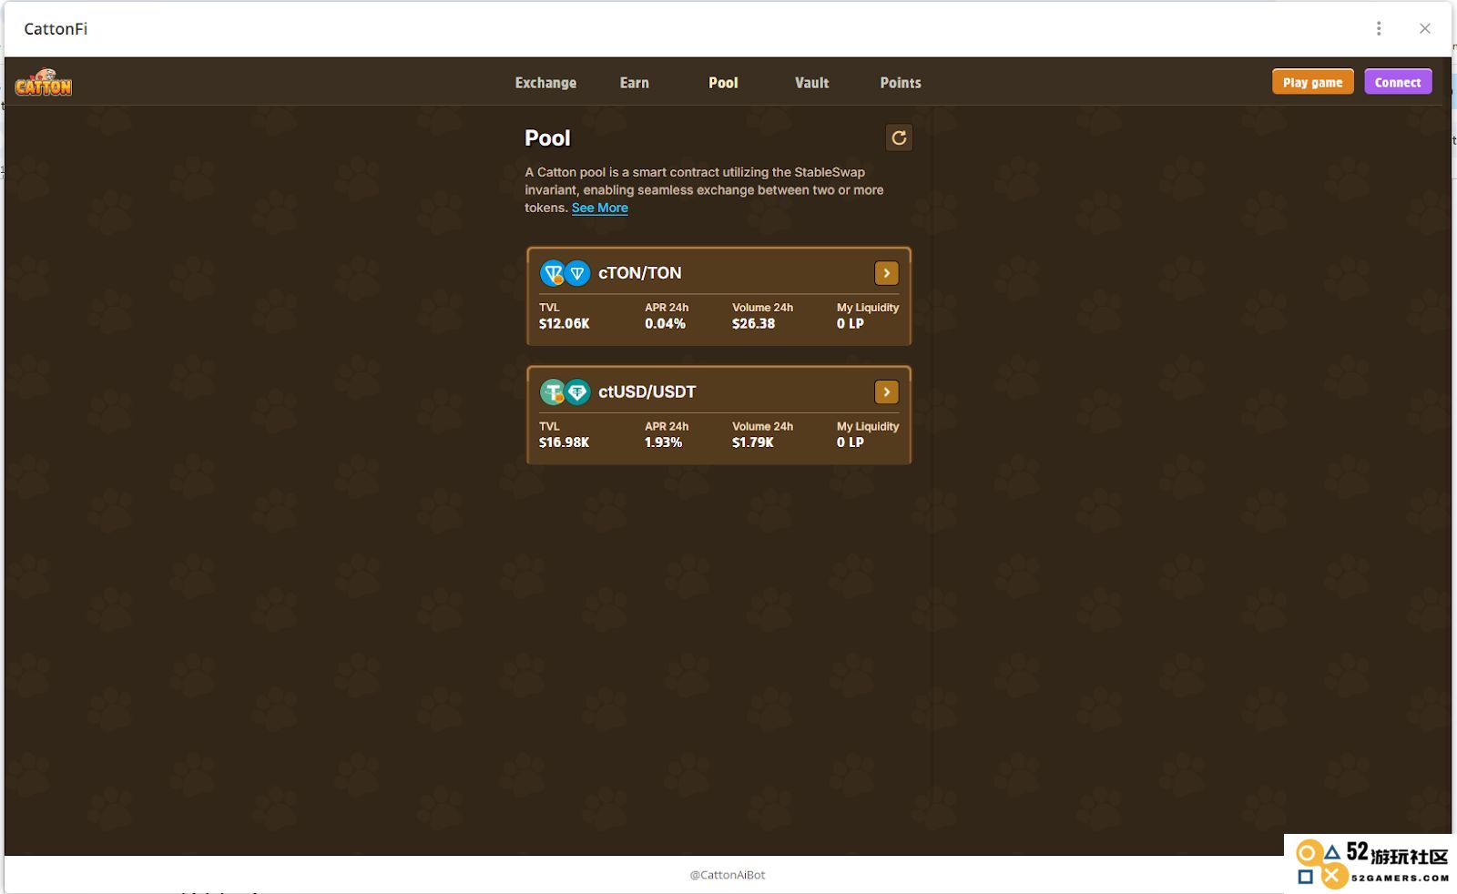Select the ctUSD/USDT pool title

[647, 392]
